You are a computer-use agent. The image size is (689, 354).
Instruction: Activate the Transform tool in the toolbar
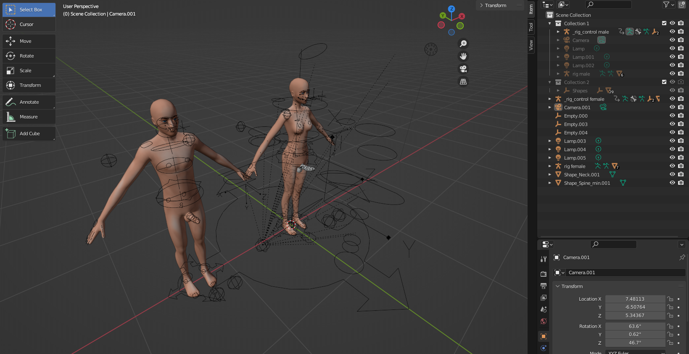pyautogui.click(x=29, y=85)
